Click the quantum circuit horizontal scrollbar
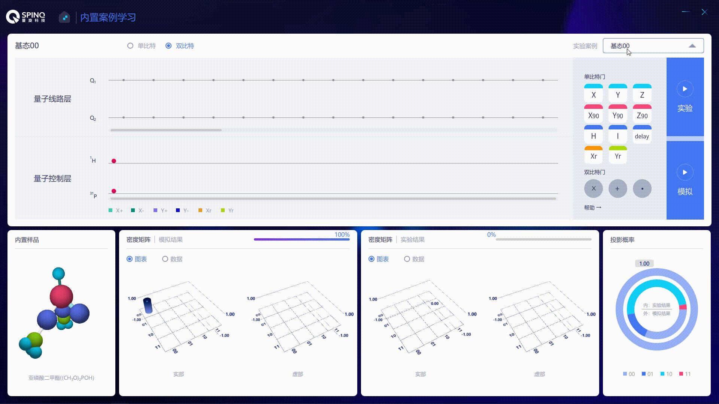This screenshot has height=404, width=719. (x=166, y=130)
